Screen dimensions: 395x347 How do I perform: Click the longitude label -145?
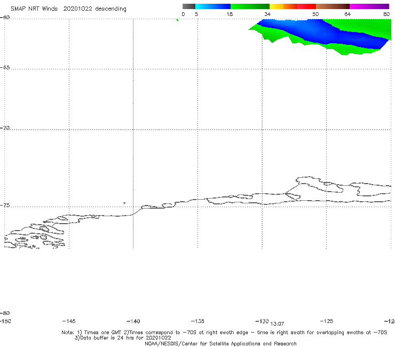(69, 321)
